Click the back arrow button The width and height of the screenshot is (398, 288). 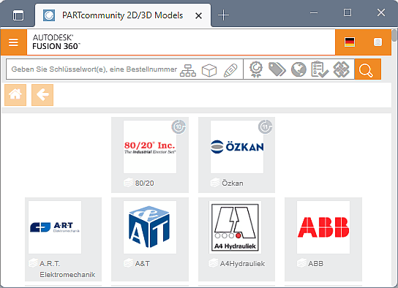coord(42,95)
